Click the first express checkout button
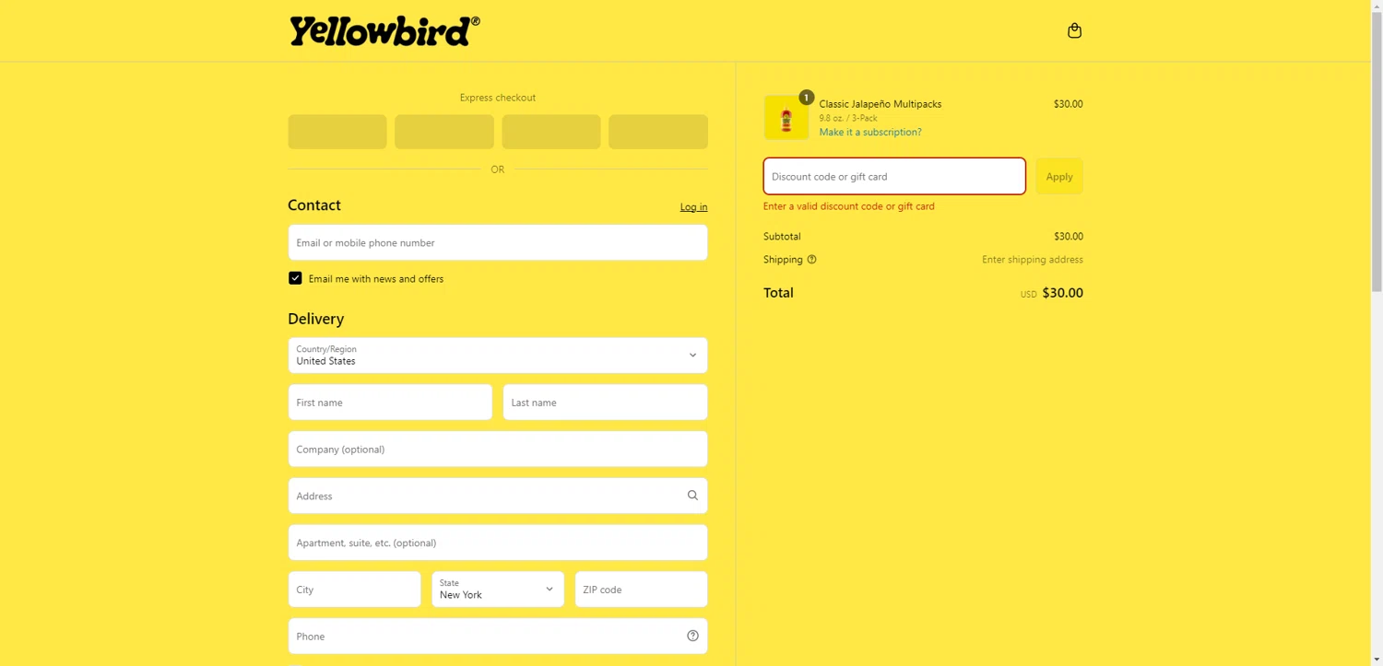1383x666 pixels. tap(337, 132)
